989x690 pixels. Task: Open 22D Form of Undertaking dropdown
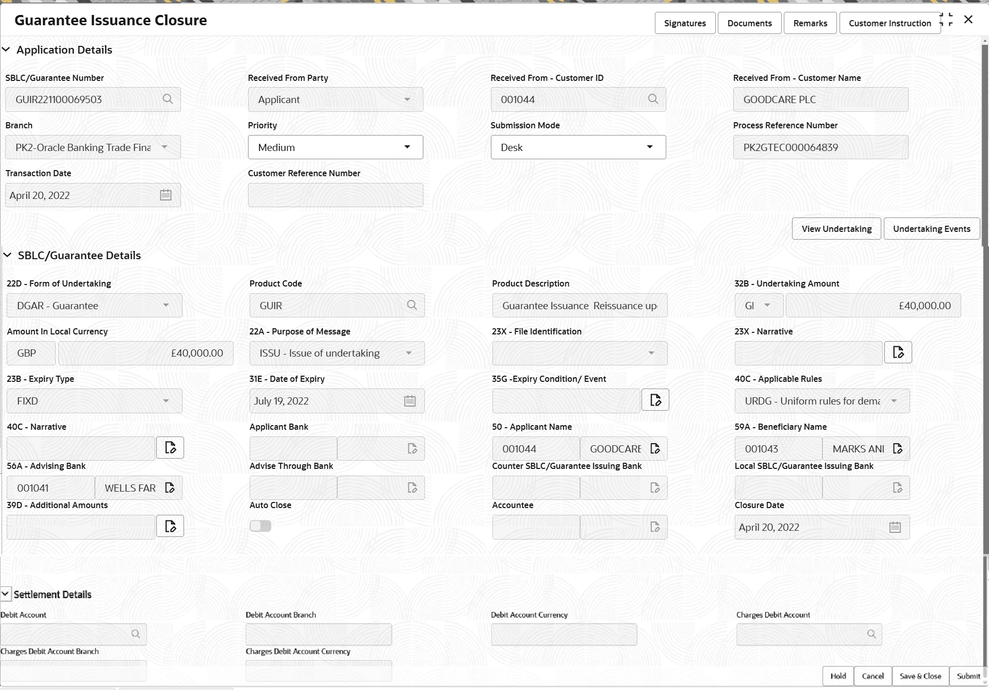pos(94,306)
